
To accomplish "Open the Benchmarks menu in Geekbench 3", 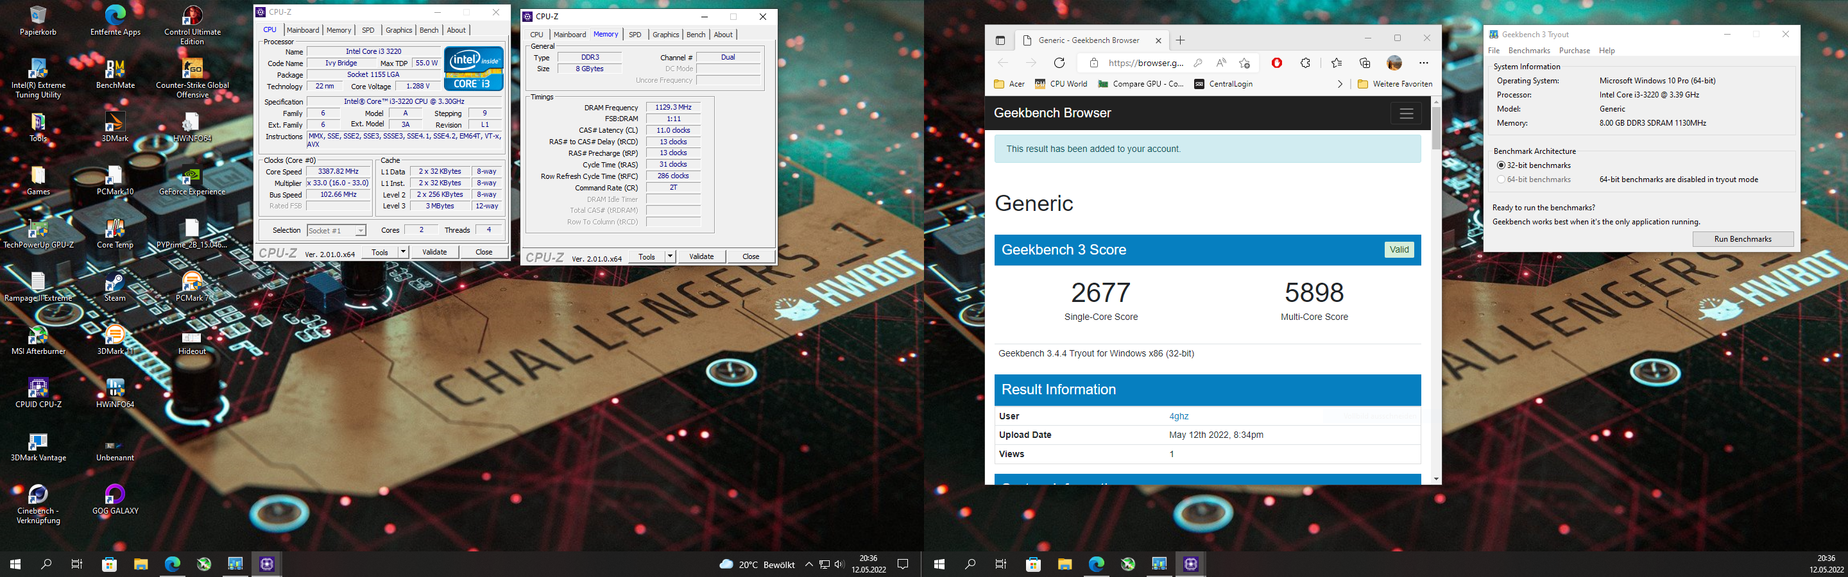I will coord(1528,50).
